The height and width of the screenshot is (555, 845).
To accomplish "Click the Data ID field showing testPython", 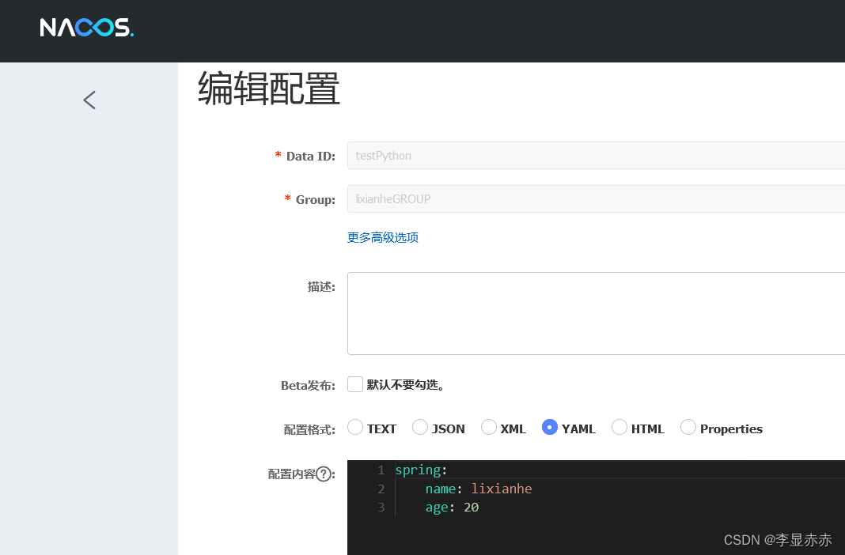I will (x=554, y=155).
